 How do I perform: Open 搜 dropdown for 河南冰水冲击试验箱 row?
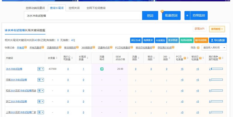coord(41,80)
